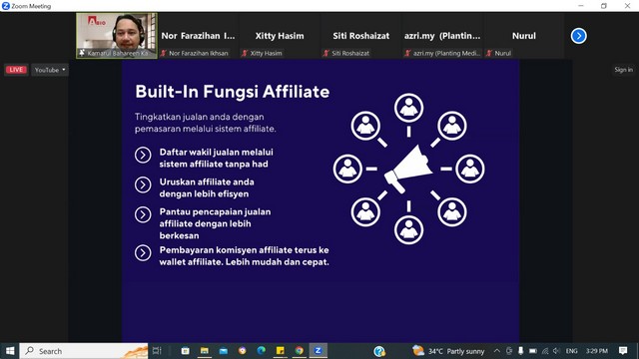The height and width of the screenshot is (359, 639).
Task: Click the Windows Start button
Action: click(x=10, y=350)
